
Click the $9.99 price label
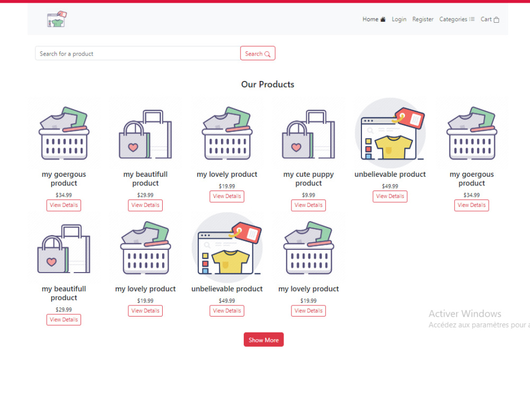[308, 195]
